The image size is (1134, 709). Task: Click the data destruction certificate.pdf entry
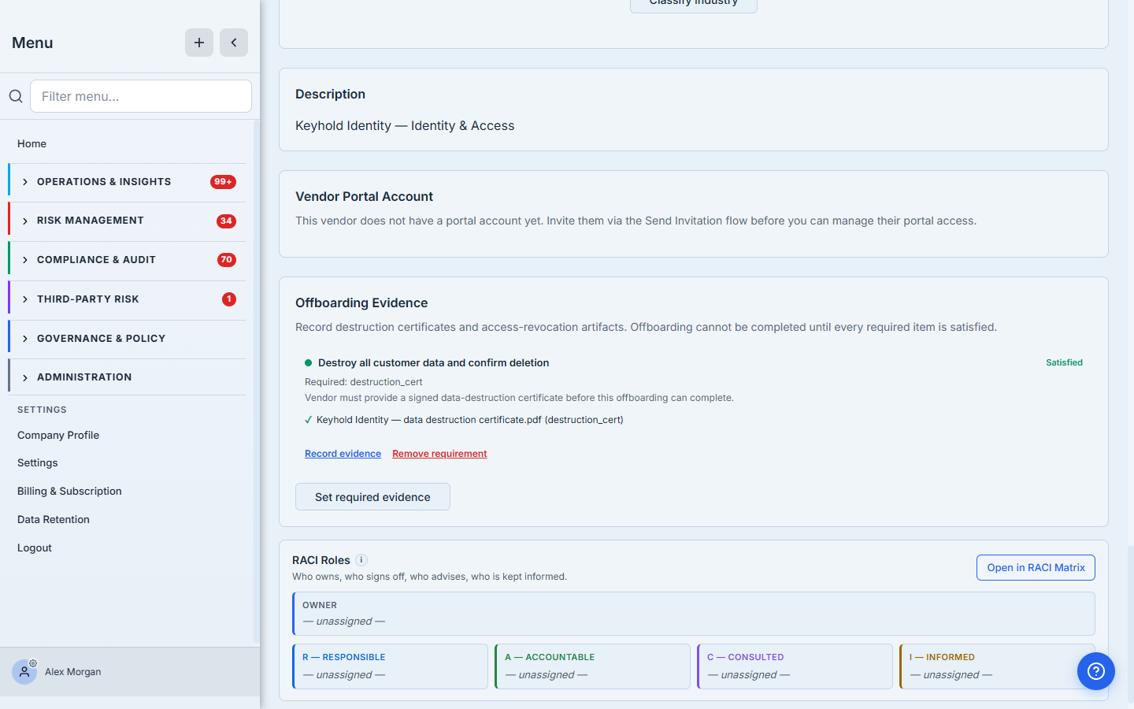coord(469,420)
